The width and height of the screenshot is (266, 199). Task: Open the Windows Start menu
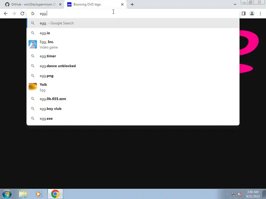tap(7, 194)
